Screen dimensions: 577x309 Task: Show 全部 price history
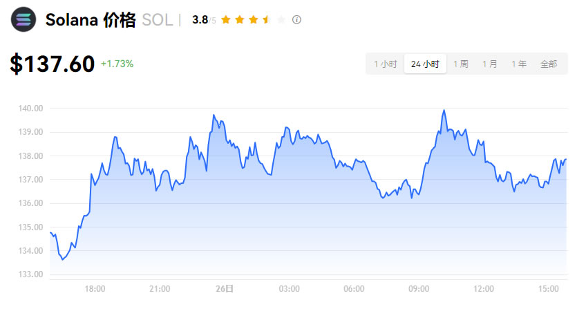(549, 64)
